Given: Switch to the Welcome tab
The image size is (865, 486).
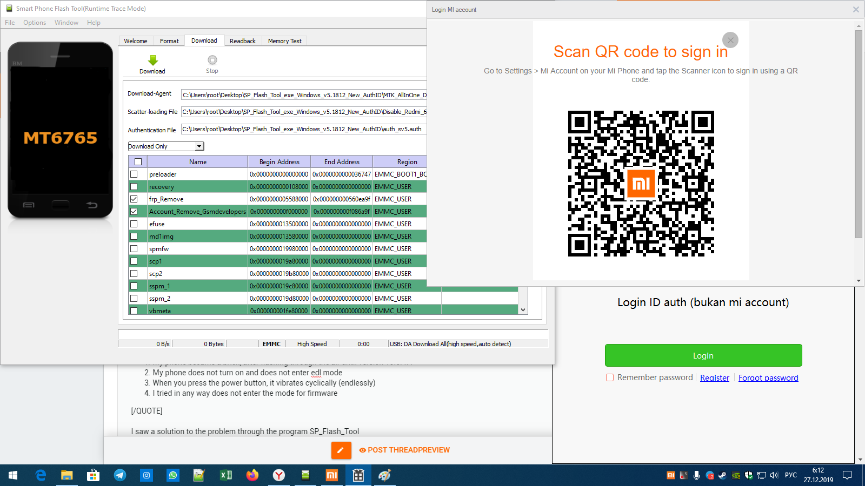Looking at the screenshot, I should tap(136, 41).
